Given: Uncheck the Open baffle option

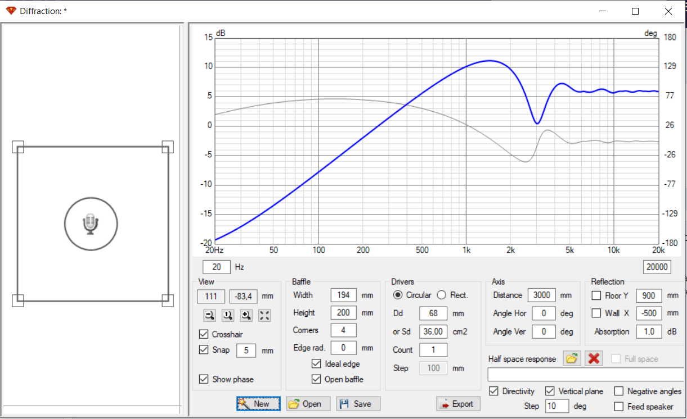Looking at the screenshot, I should (316, 379).
